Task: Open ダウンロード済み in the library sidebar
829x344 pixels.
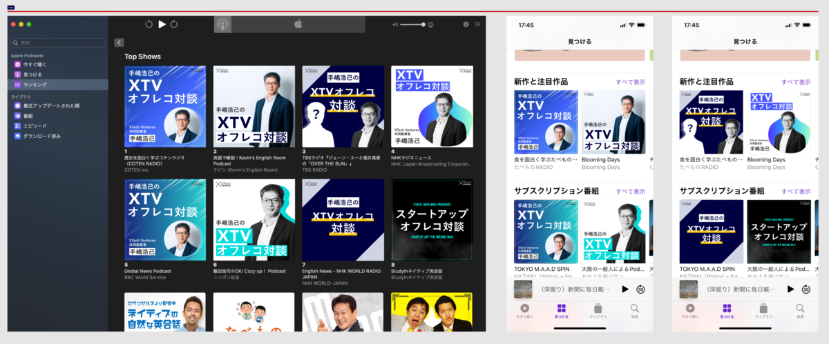Action: click(59, 136)
